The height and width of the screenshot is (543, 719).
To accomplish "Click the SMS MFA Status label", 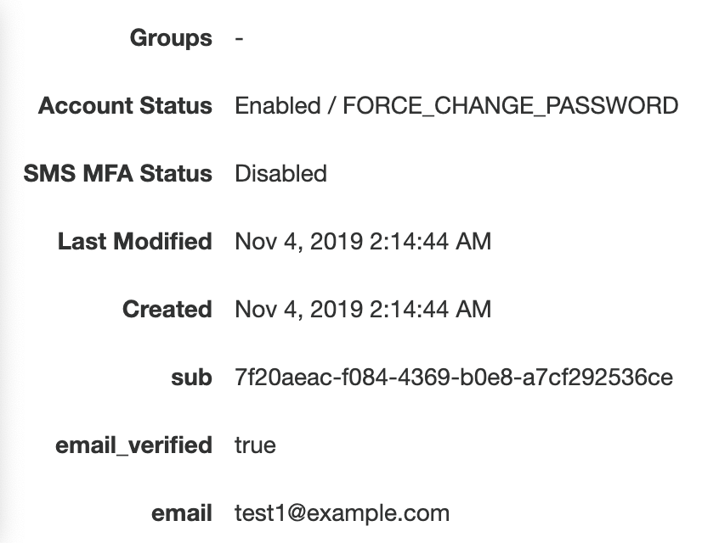I will (118, 174).
